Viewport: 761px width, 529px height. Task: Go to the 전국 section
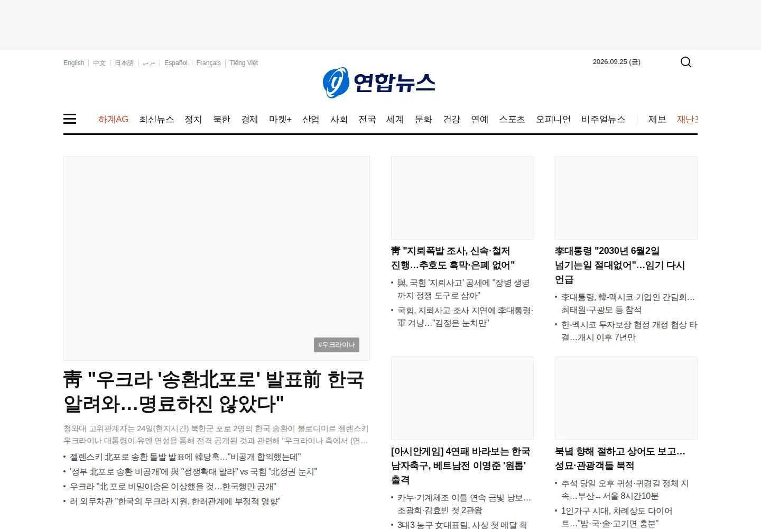point(367,120)
